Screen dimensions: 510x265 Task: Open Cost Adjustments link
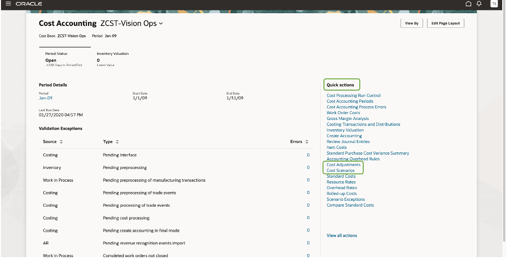click(x=344, y=165)
